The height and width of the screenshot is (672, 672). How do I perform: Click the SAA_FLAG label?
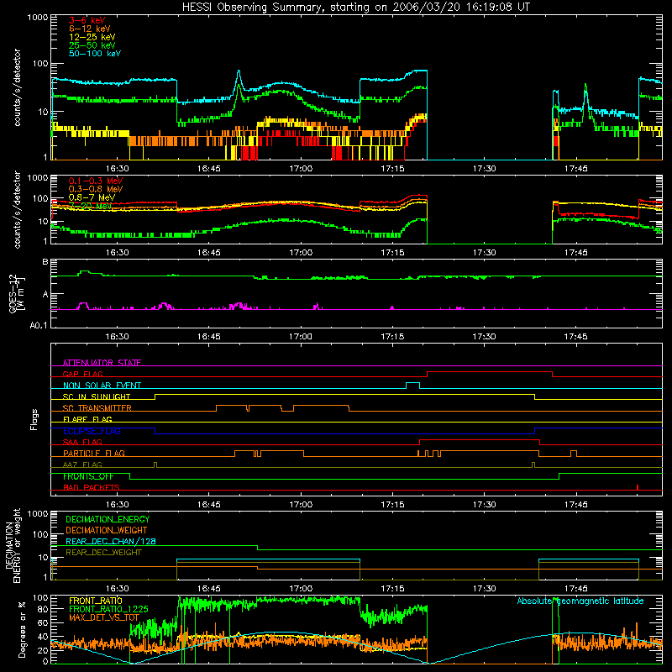(x=82, y=442)
